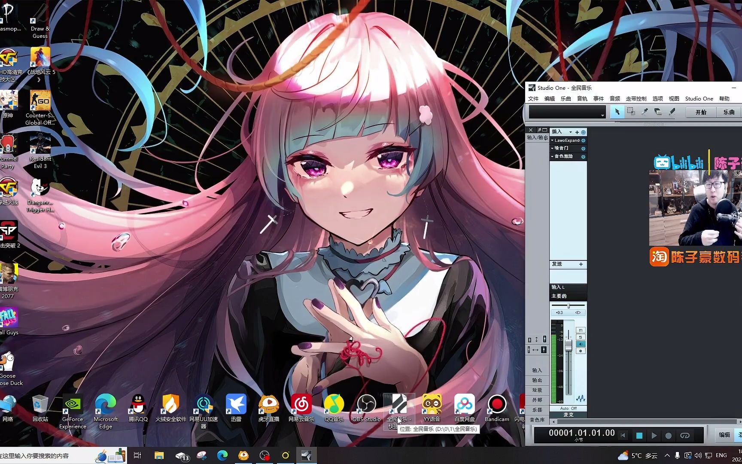This screenshot has width=742, height=464.
Task: Open 音色库 panel in mixer
Action: click(x=537, y=420)
